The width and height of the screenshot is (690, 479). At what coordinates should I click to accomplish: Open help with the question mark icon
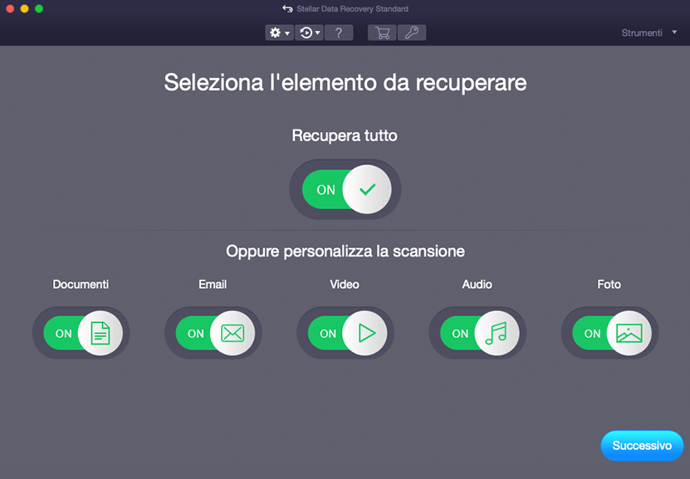point(339,33)
